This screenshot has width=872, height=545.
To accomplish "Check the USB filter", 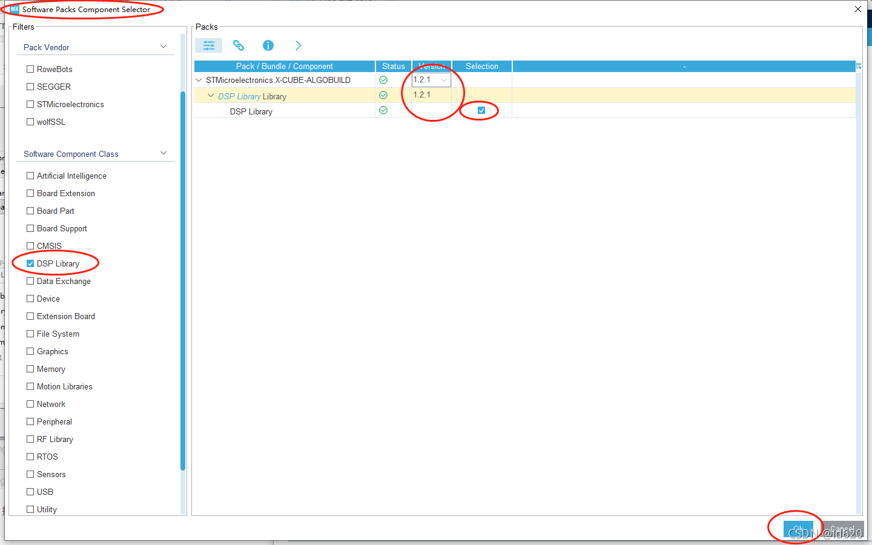I will click(30, 492).
